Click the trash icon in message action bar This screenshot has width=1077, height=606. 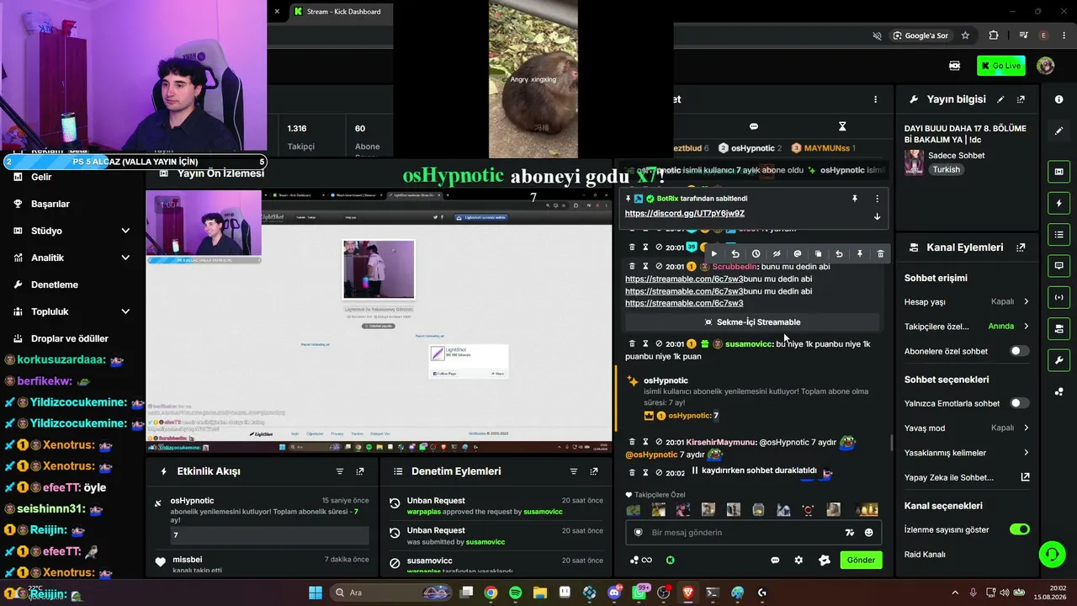(880, 254)
